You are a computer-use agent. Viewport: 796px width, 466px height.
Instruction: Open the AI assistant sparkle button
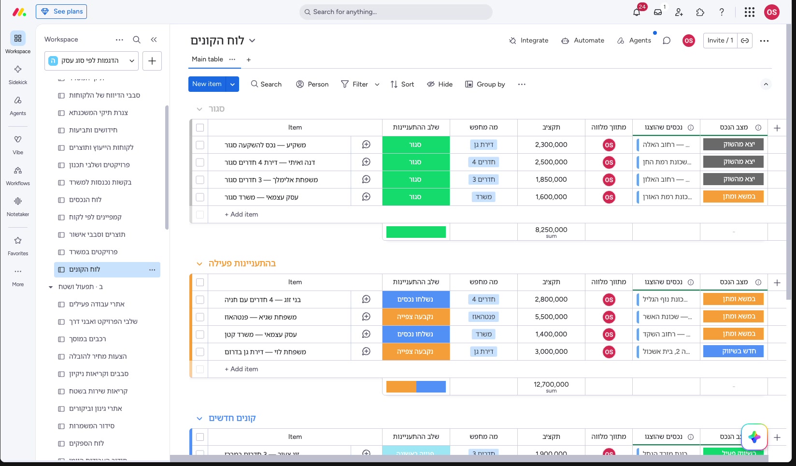point(754,437)
